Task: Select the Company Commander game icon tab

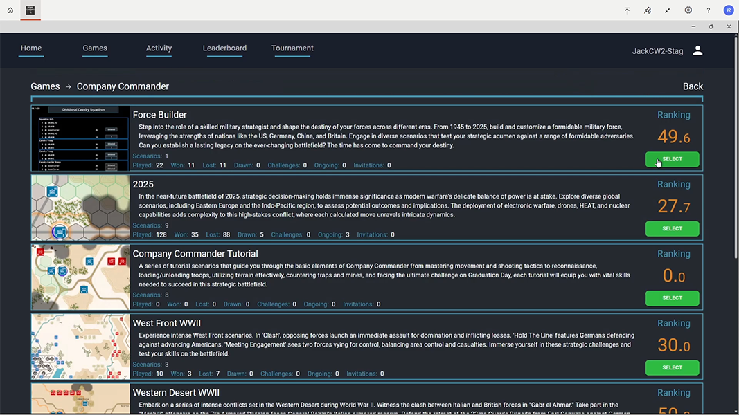Action: click(x=30, y=10)
